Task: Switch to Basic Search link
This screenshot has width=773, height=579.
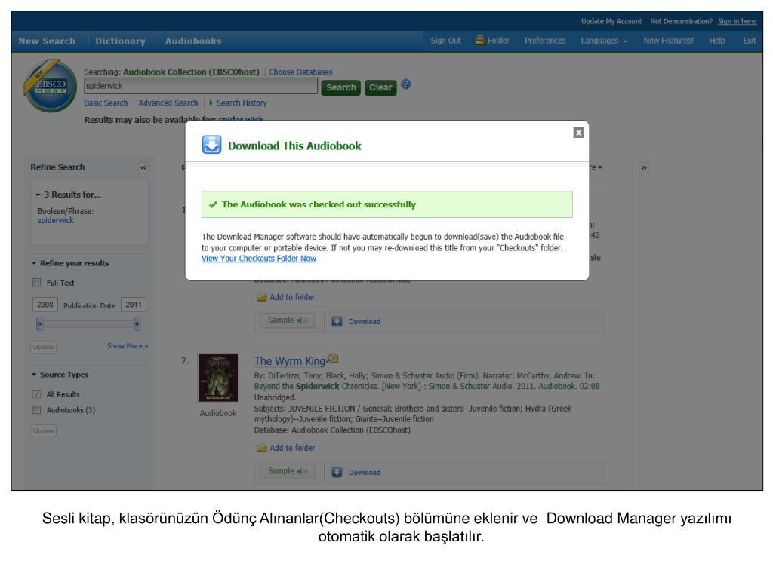Action: click(x=106, y=103)
